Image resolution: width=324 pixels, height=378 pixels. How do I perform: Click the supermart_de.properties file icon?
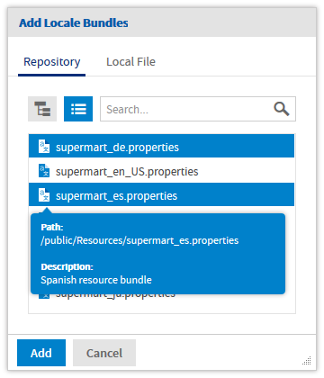(44, 146)
